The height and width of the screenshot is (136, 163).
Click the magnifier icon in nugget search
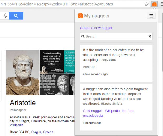(83, 36)
